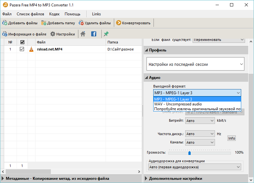Click the Add files toolbar icon

click(5, 23)
